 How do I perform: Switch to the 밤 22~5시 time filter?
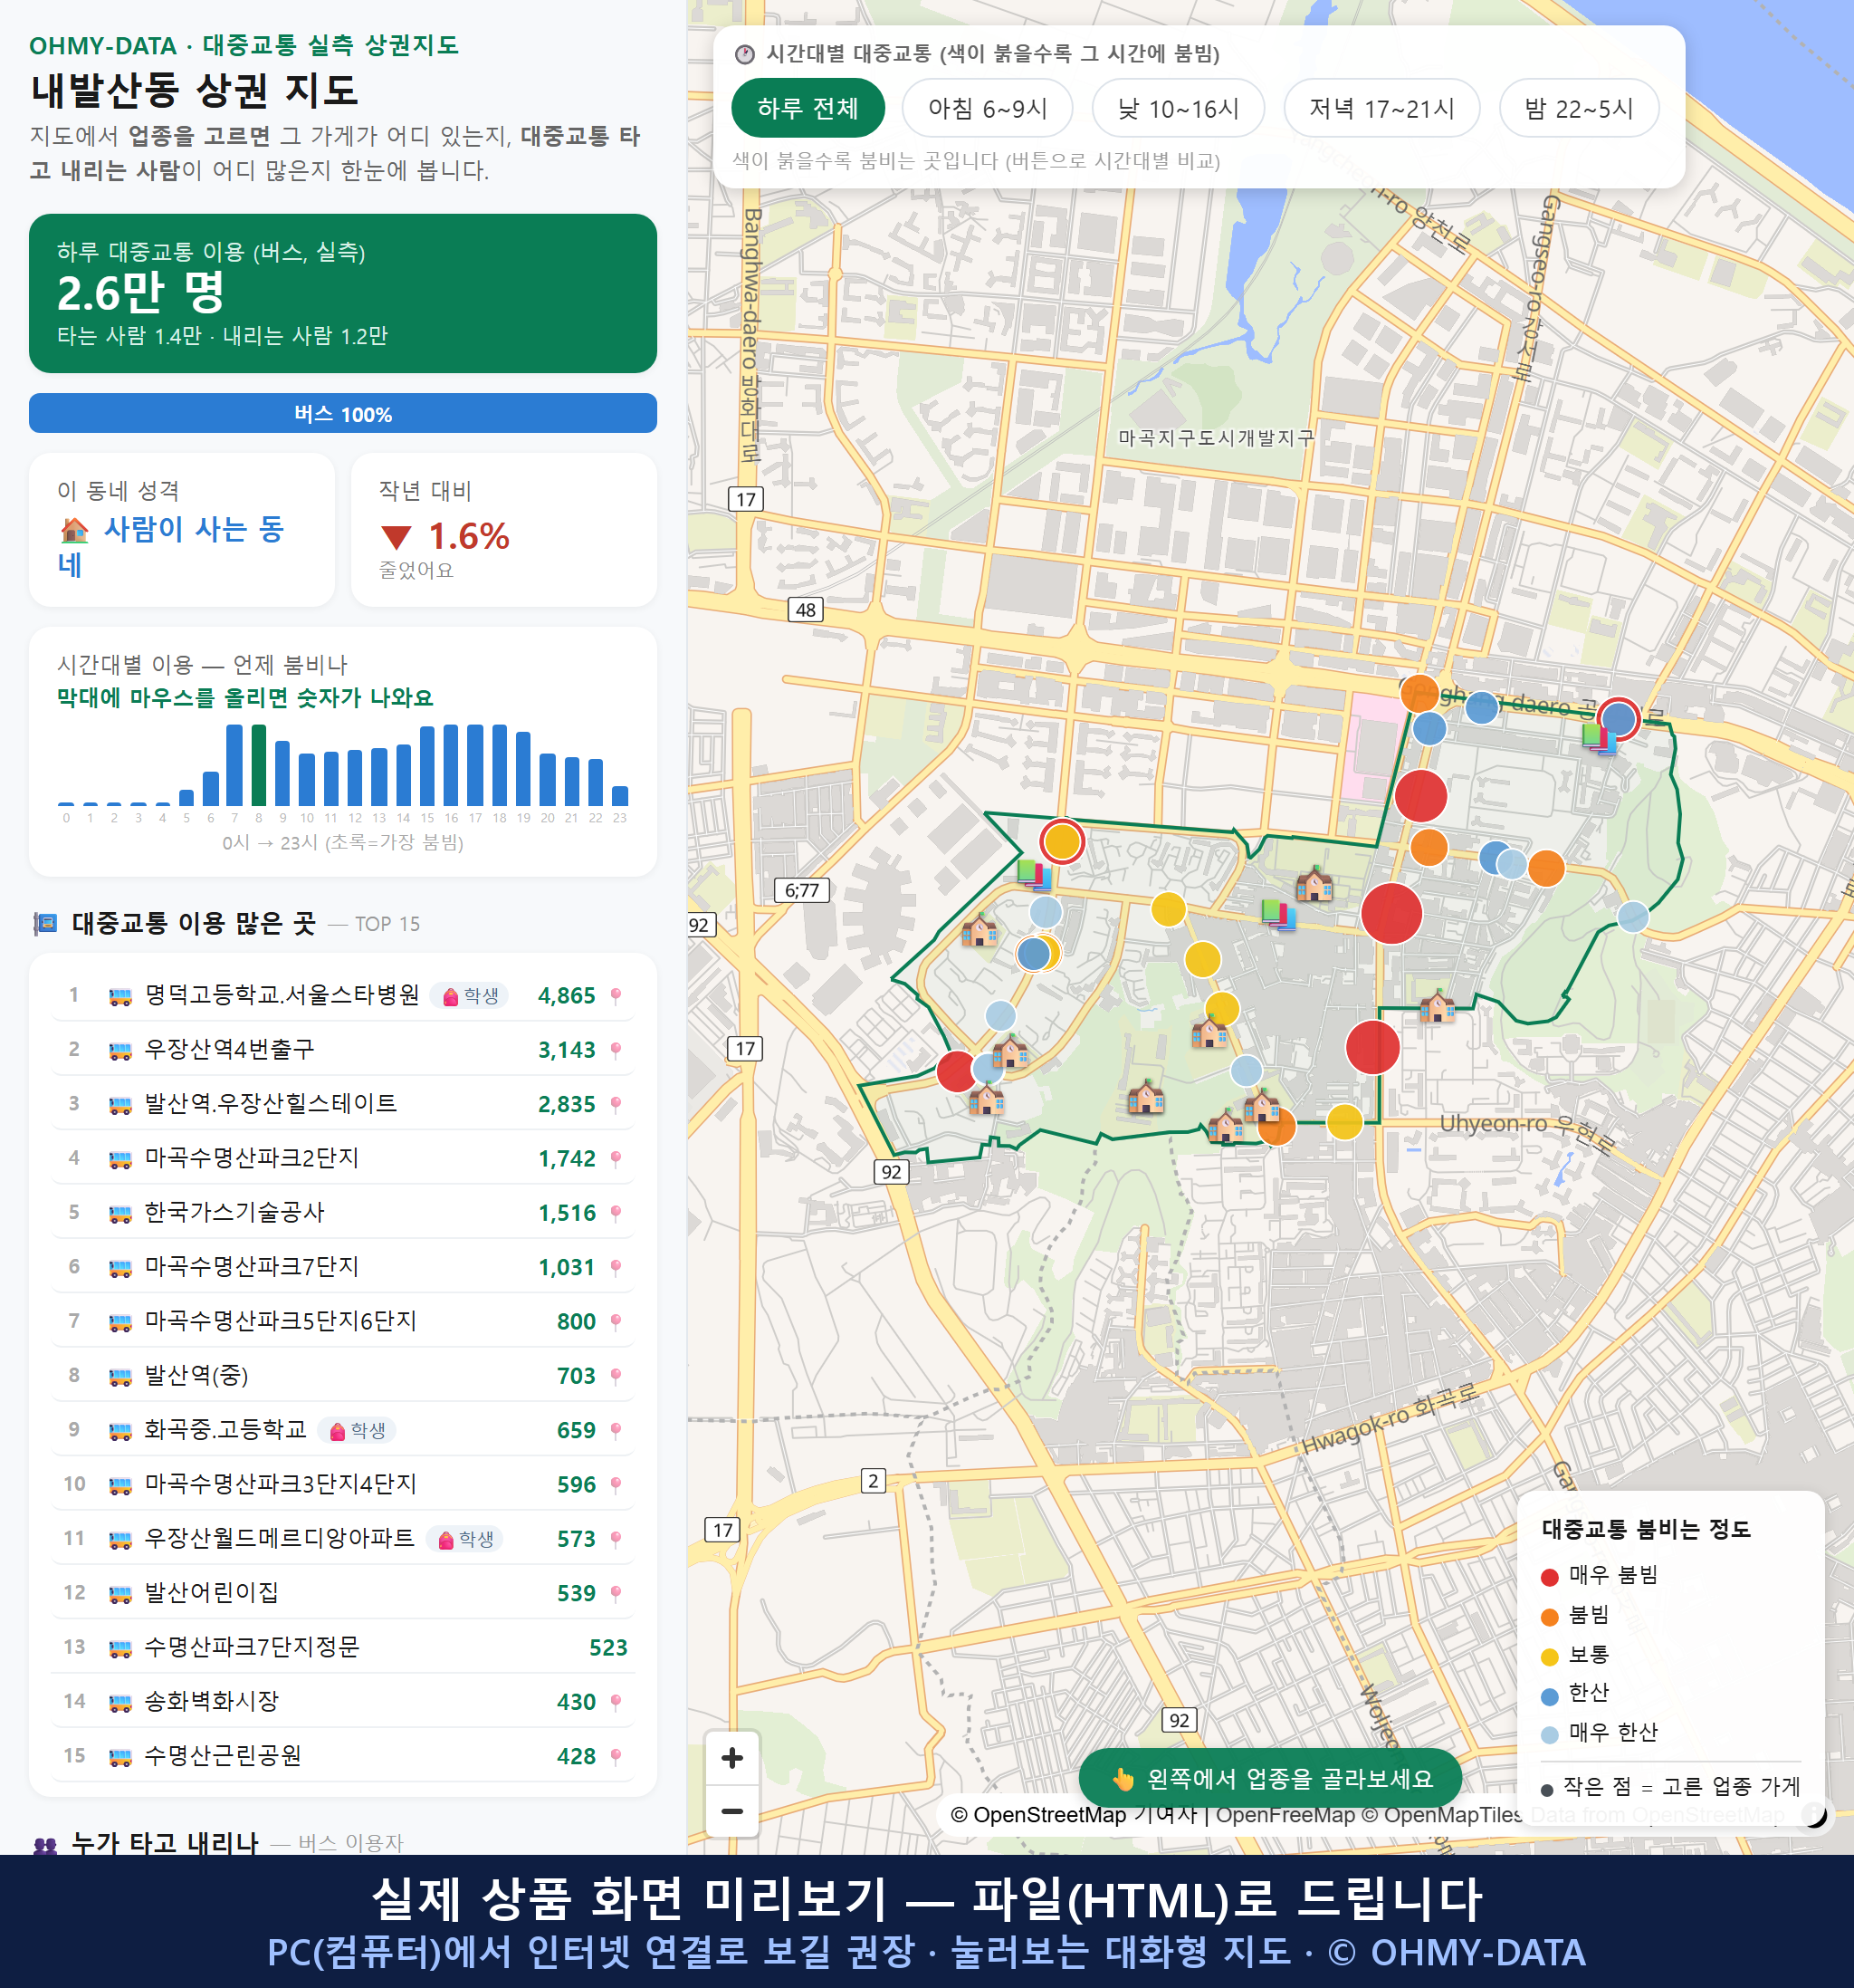[x=1579, y=108]
